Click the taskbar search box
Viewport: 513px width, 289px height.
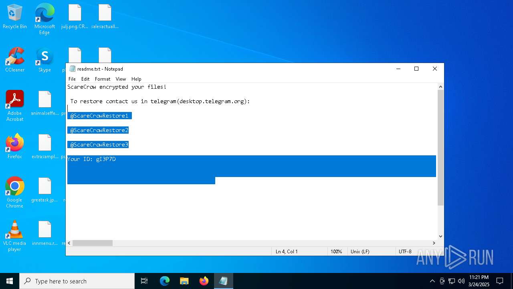click(77, 281)
